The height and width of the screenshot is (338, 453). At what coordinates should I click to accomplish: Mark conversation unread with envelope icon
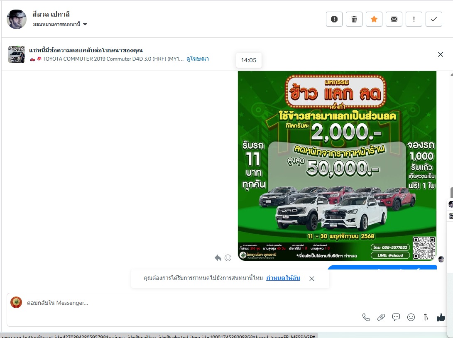point(394,19)
